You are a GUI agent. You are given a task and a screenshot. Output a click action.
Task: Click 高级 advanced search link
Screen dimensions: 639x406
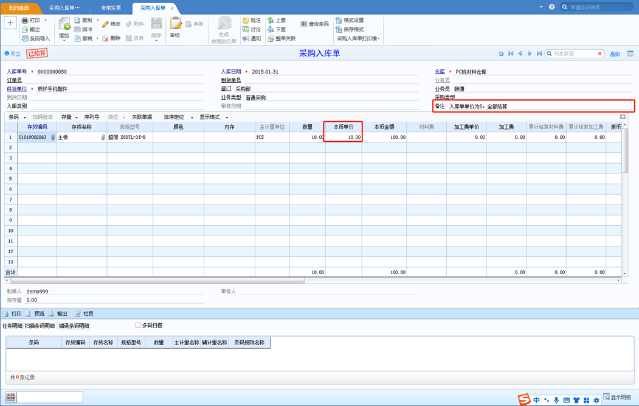pyautogui.click(x=615, y=54)
